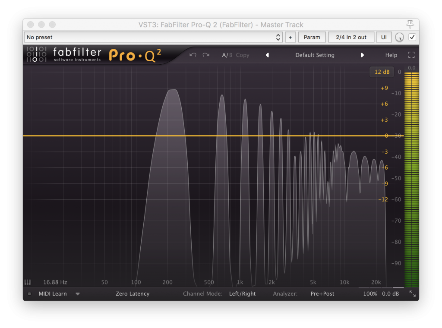
Task: Click the resize arrows icon at bottom right
Action: 412,293
